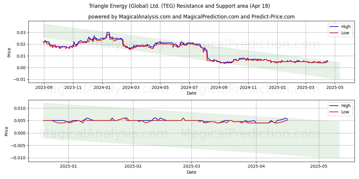Screen dimensions: 359x179
Task: Click the '0.00' price tick label
Action: tap(22, 68)
